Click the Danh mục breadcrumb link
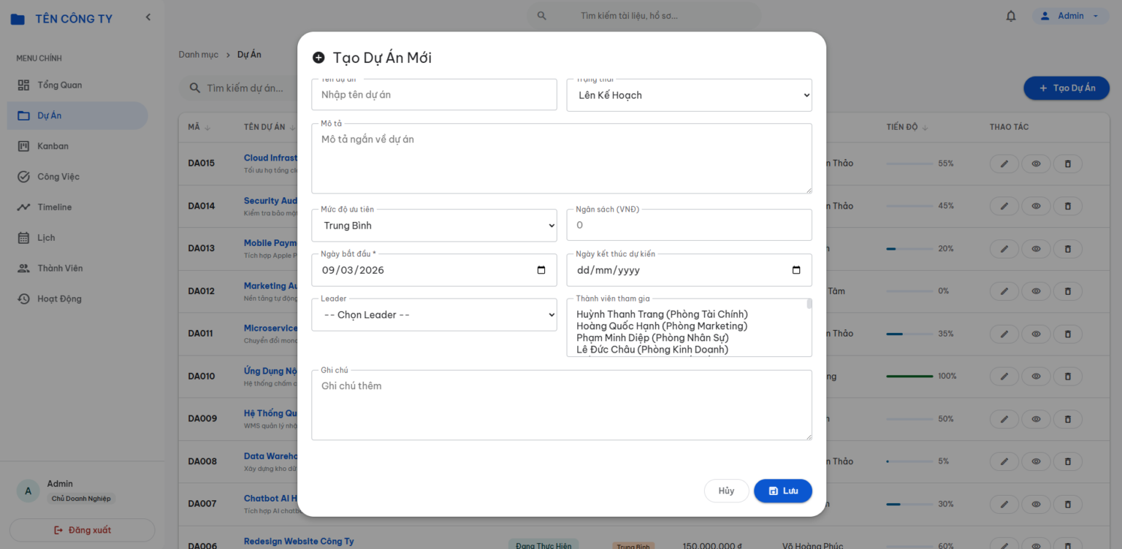 [x=199, y=55]
